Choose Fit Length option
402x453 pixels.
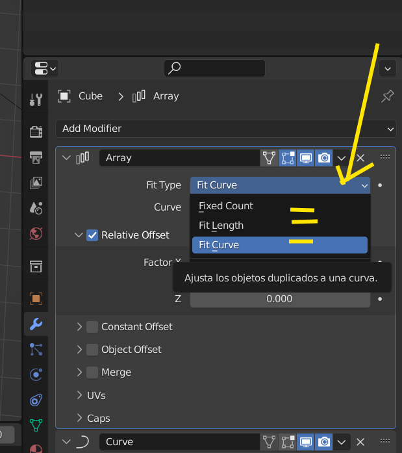(221, 226)
